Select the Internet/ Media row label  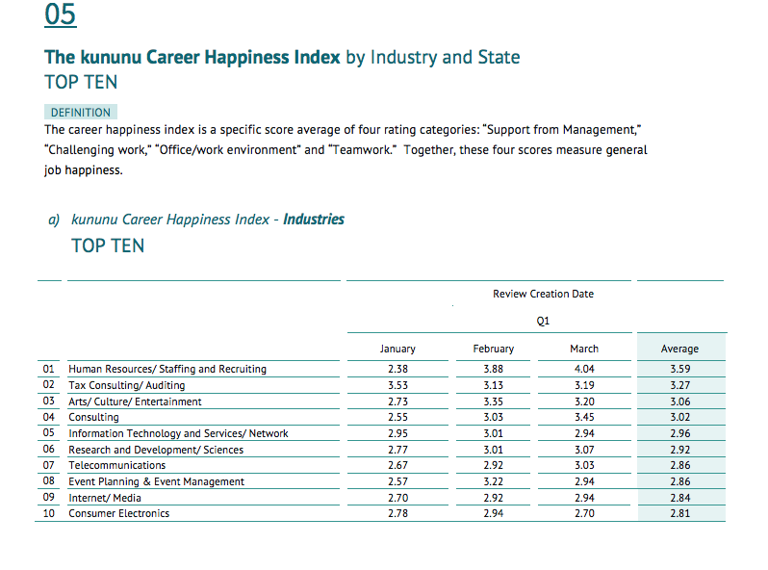104,498
